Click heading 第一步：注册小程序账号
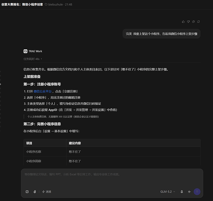 pyautogui.click(x=42, y=84)
